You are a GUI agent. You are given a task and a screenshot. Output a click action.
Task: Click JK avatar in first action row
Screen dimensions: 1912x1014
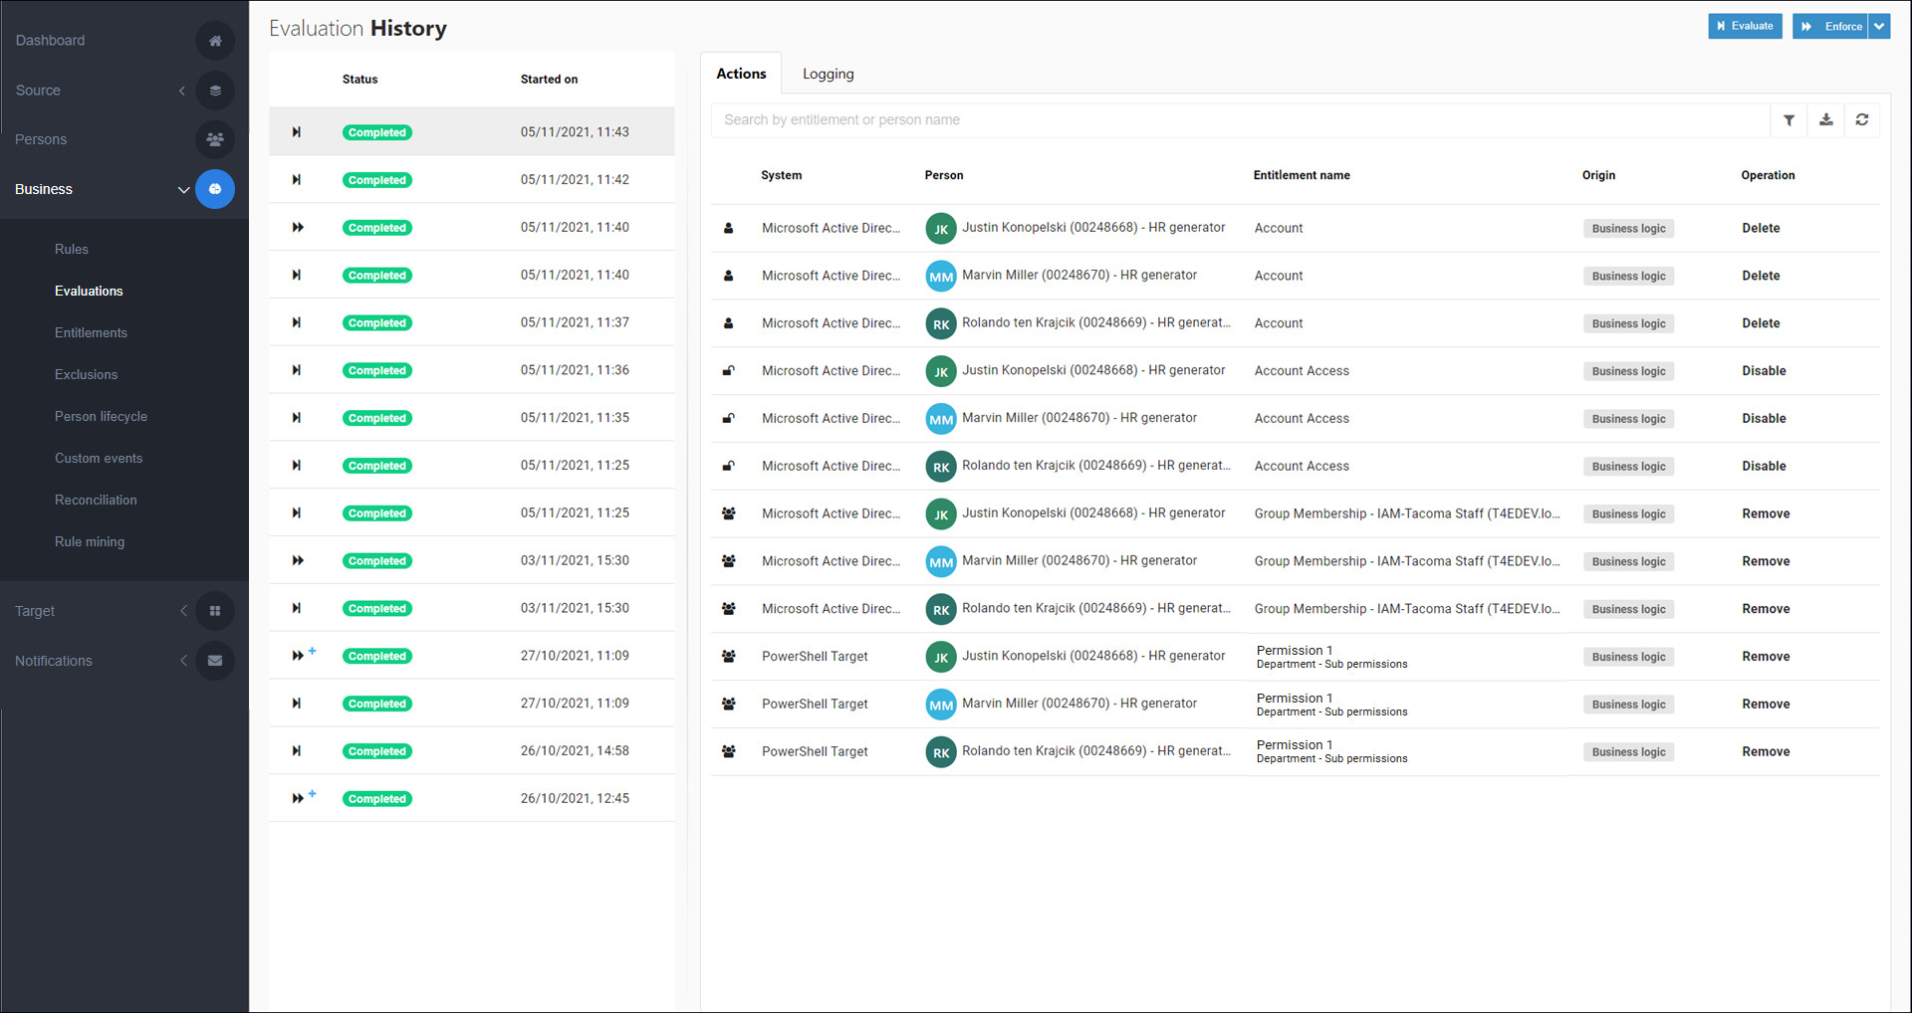coord(940,229)
